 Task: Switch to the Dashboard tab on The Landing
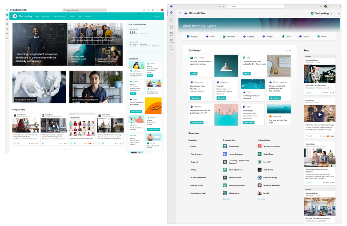[x=88, y=16]
